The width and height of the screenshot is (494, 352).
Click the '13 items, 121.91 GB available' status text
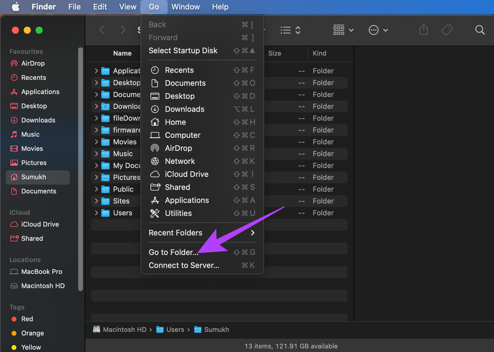(x=291, y=346)
